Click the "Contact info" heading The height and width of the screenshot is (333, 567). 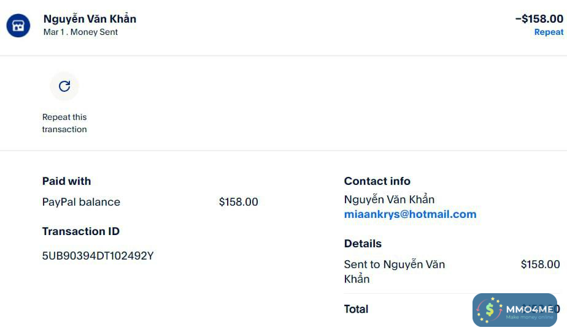pyautogui.click(x=377, y=181)
